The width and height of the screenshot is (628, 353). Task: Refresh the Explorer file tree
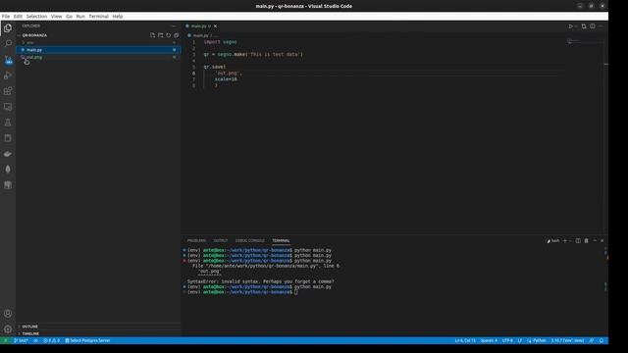pyautogui.click(x=169, y=35)
